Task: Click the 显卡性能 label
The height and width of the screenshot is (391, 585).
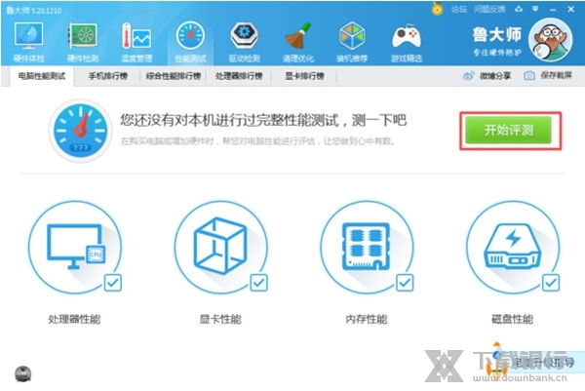Action: [220, 320]
